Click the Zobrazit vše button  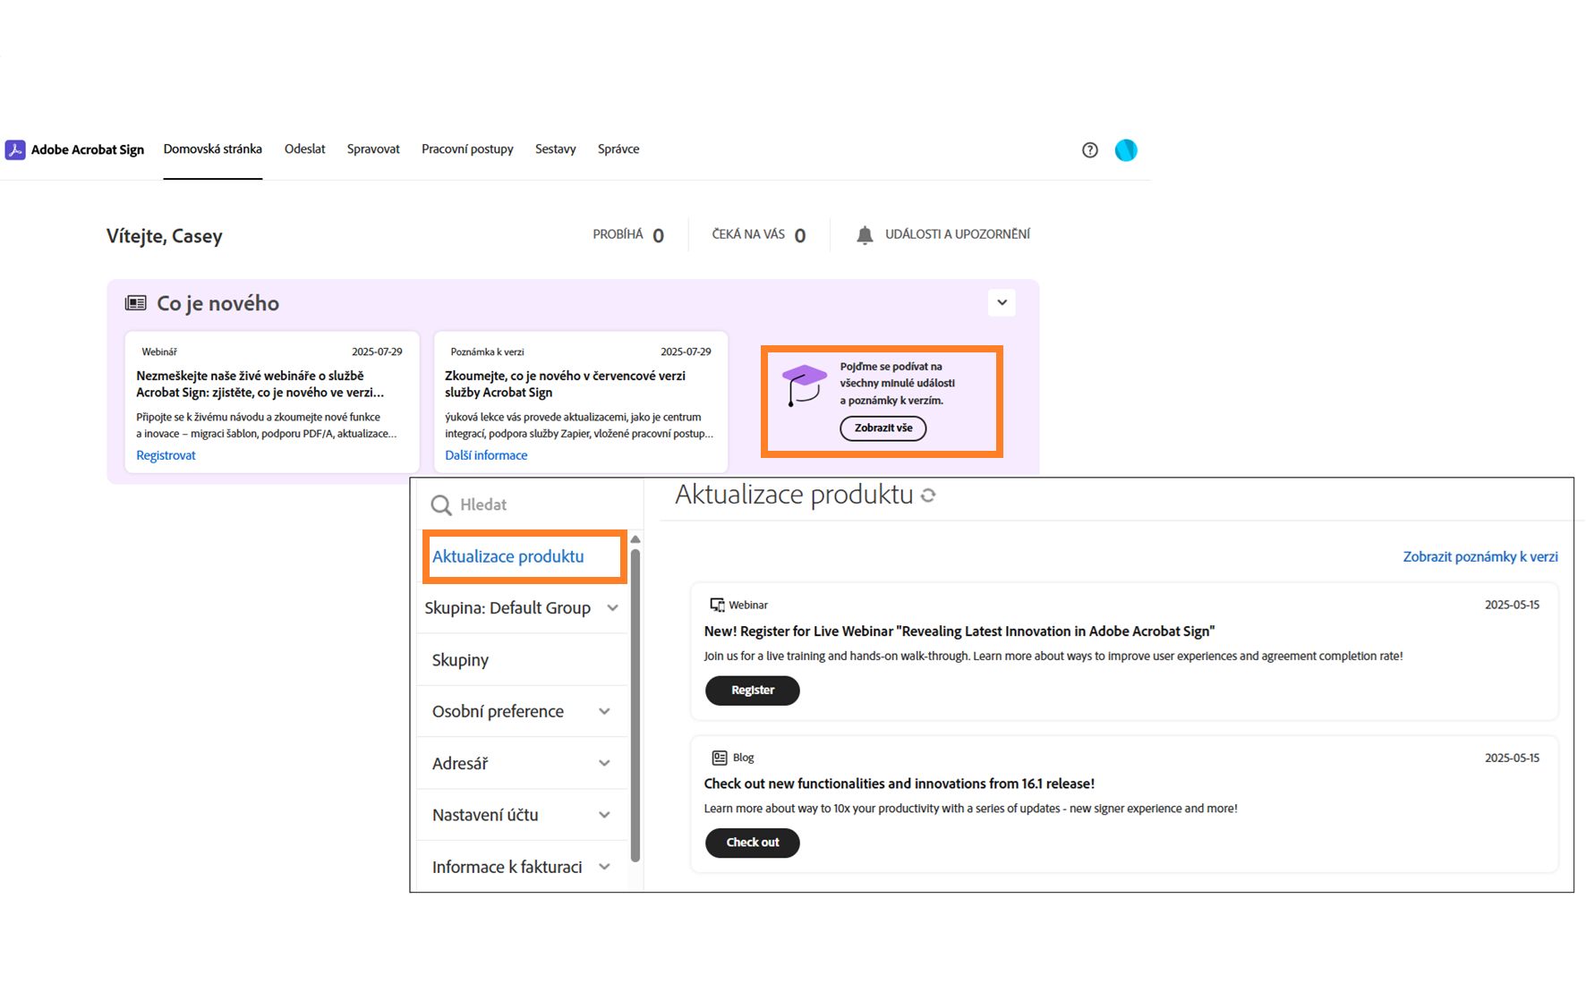(883, 428)
